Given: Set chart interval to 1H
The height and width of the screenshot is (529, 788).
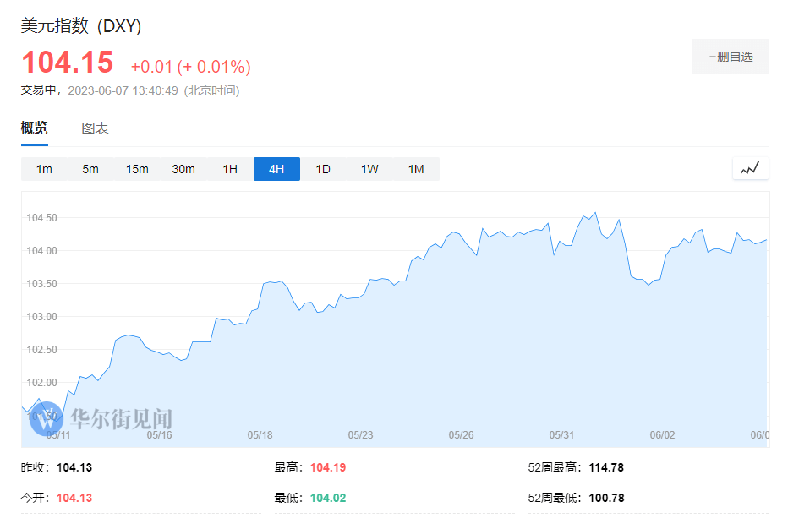Looking at the screenshot, I should (x=230, y=169).
